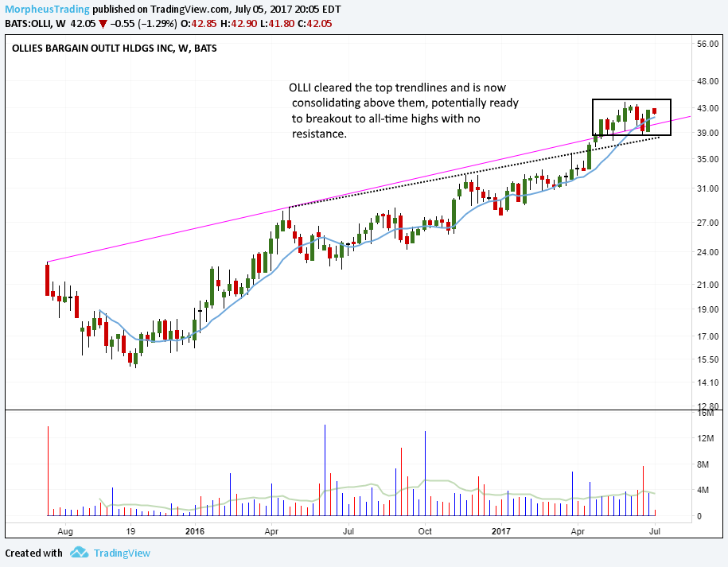Click the Oct date axis label
The height and width of the screenshot is (567, 728).
pyautogui.click(x=425, y=531)
